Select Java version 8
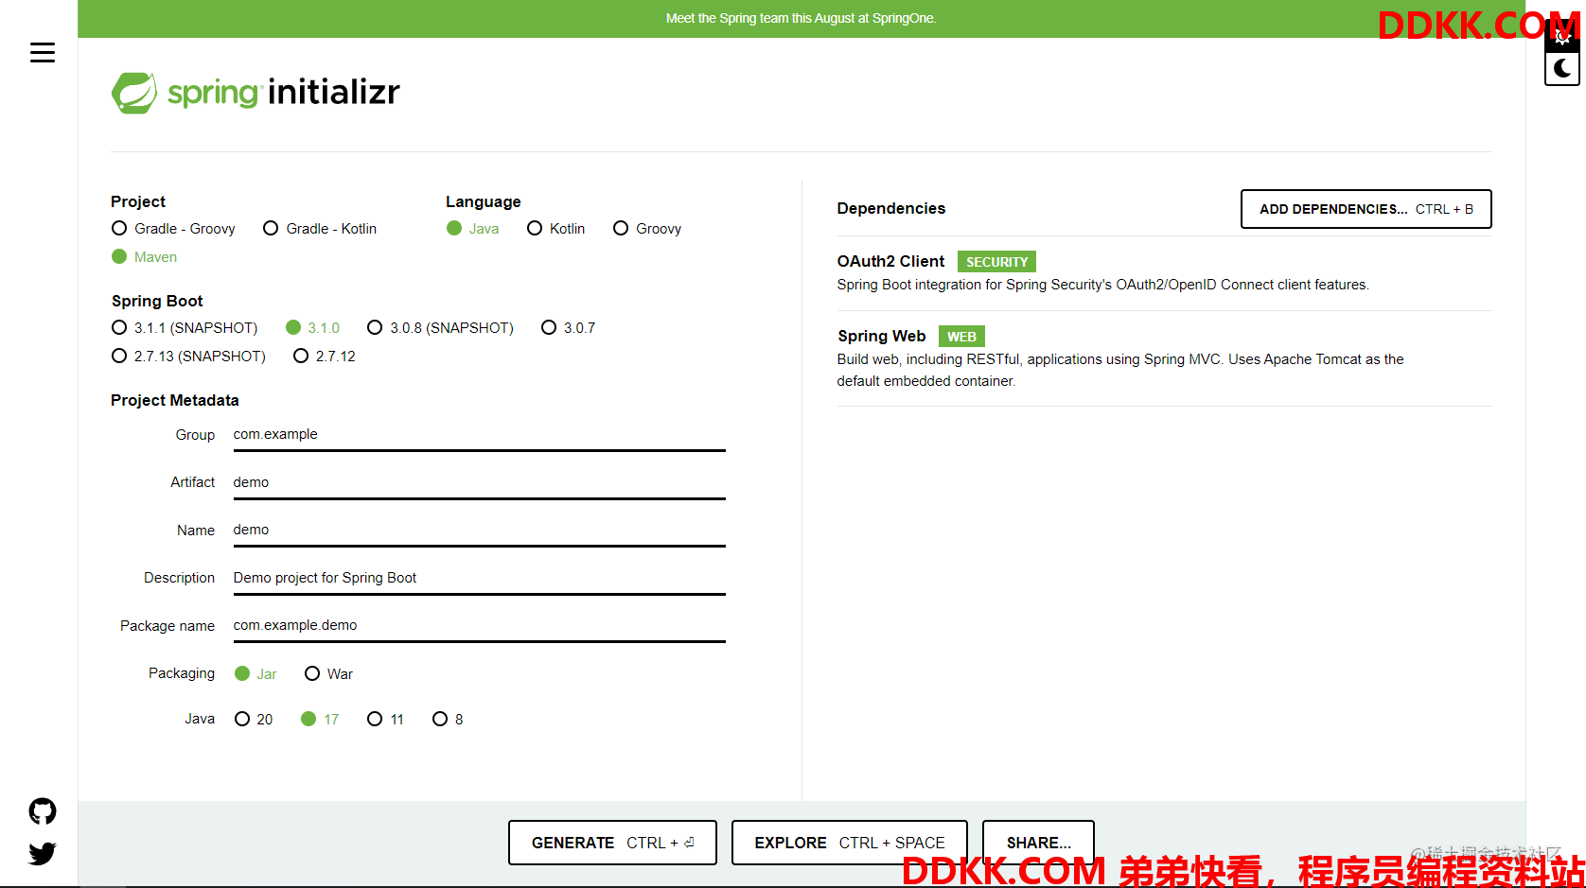The height and width of the screenshot is (888, 1586). (x=448, y=720)
